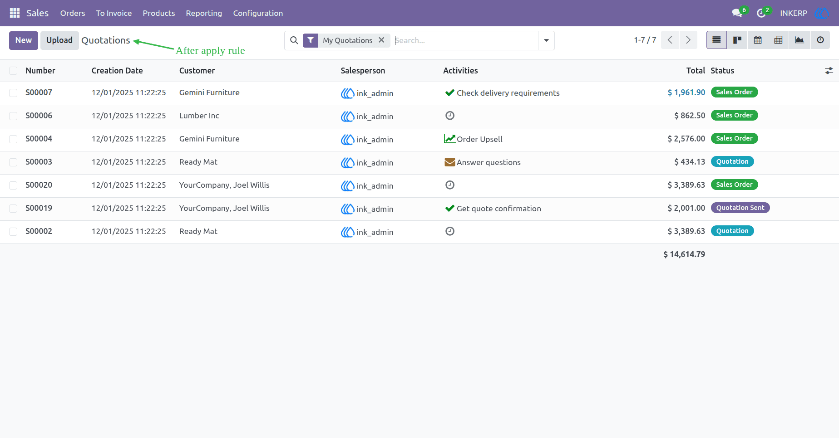839x438 pixels.
Task: Go to previous page of records
Action: click(670, 40)
